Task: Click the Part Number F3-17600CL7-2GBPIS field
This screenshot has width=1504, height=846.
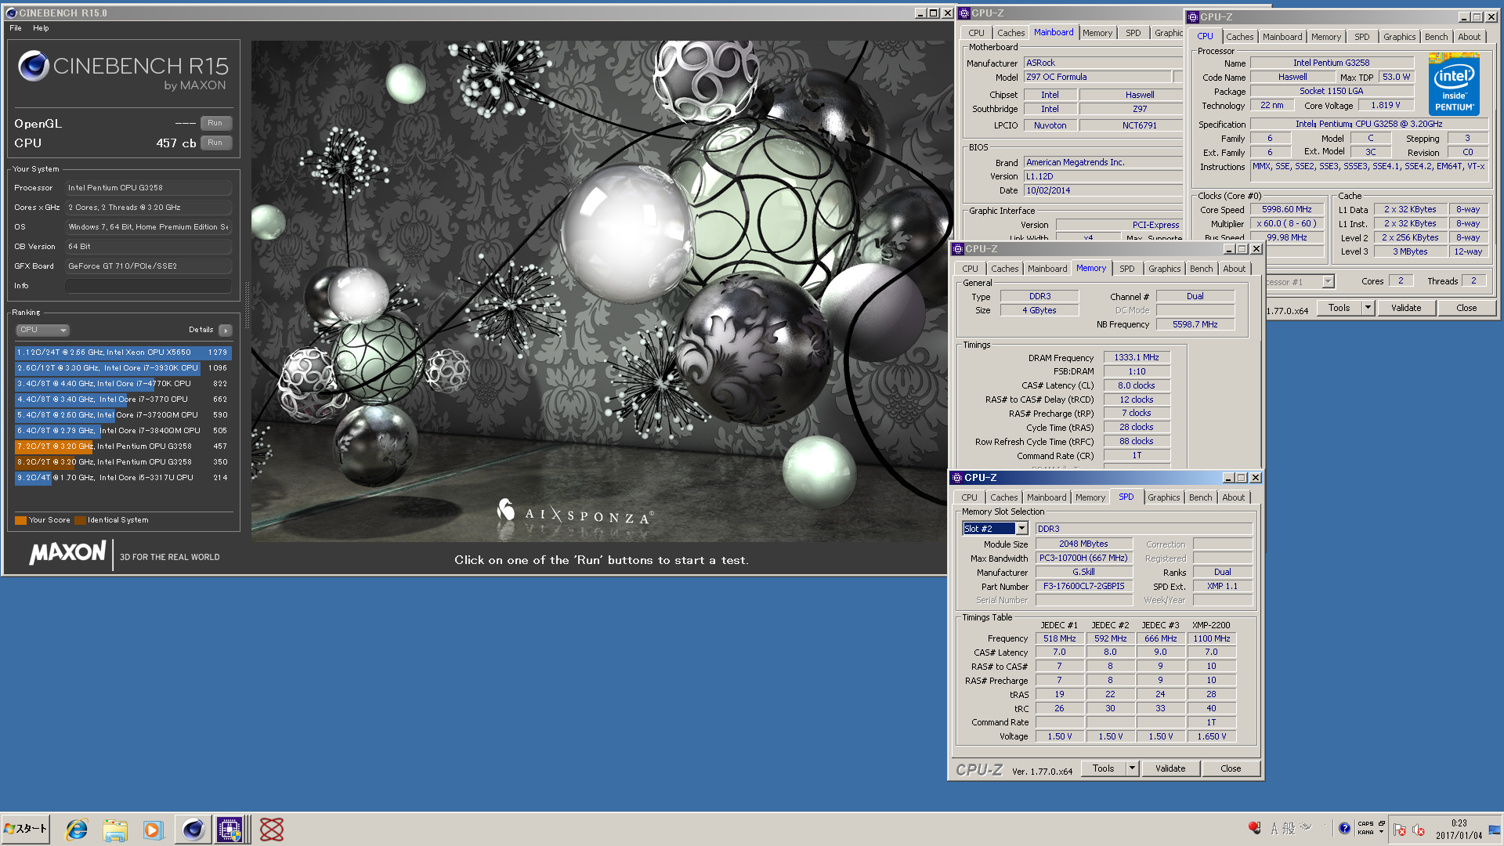Action: pyautogui.click(x=1083, y=586)
